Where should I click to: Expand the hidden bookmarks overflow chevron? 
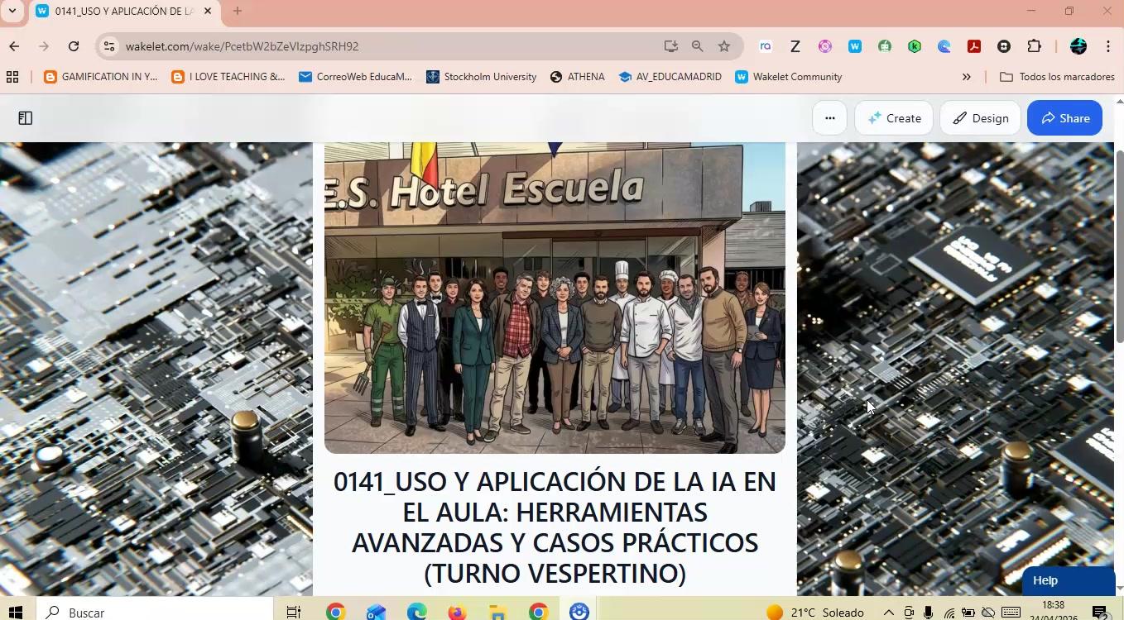click(966, 77)
